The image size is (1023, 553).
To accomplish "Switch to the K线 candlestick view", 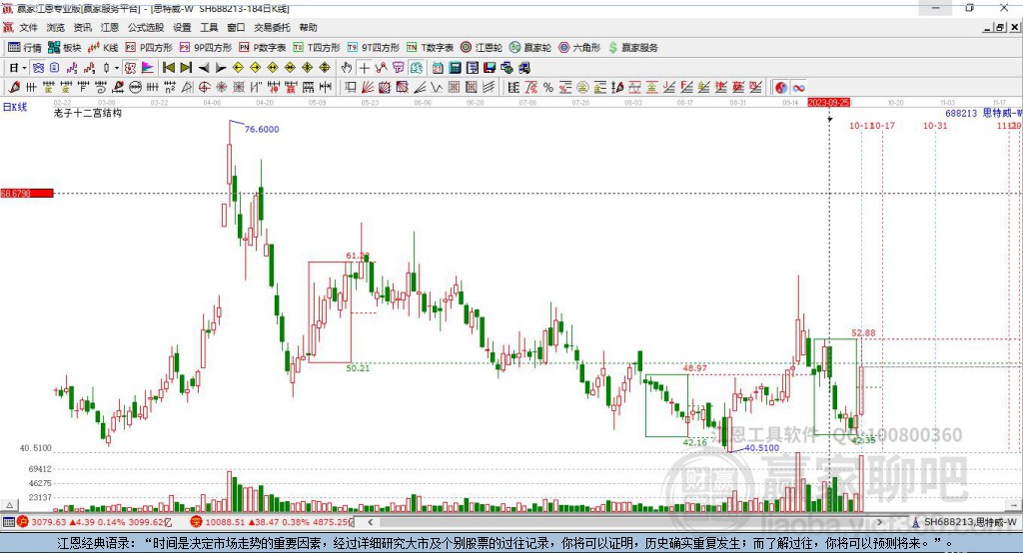I will (x=103, y=48).
